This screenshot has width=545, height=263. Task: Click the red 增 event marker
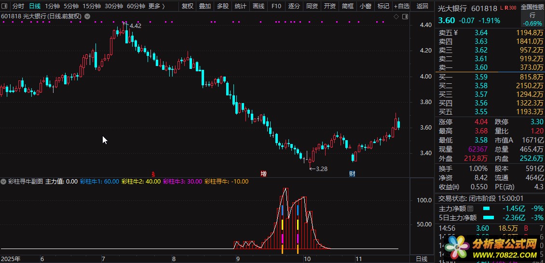click(x=263, y=173)
